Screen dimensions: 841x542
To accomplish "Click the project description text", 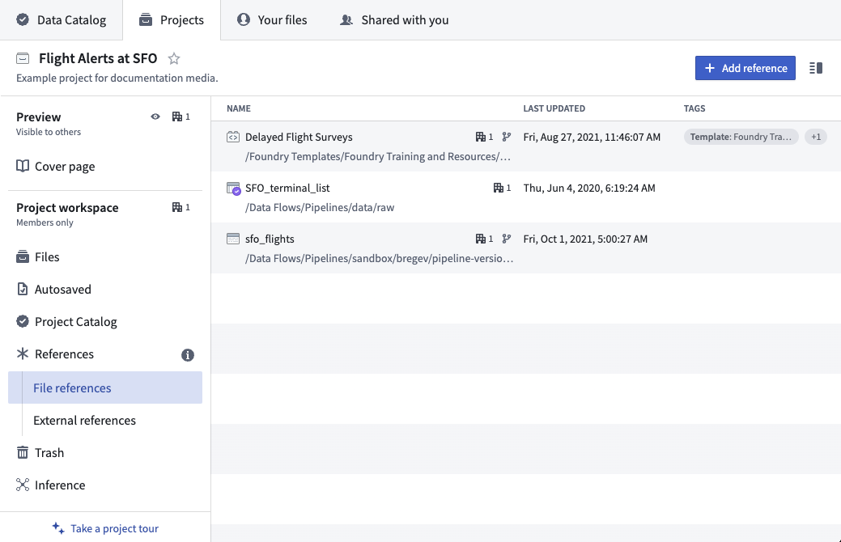I will pyautogui.click(x=117, y=78).
